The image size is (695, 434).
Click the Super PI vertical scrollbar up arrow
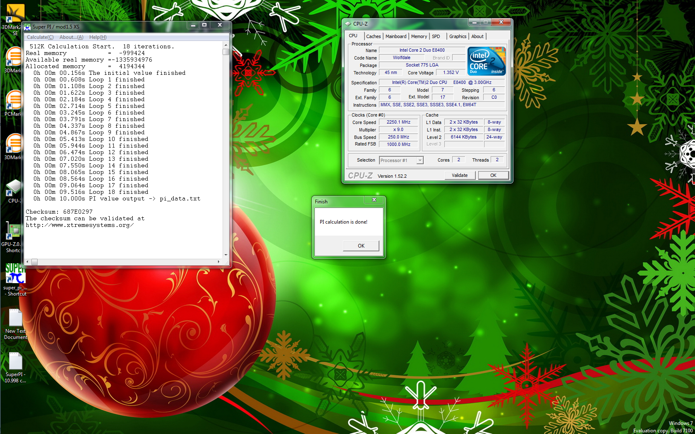[x=225, y=45]
